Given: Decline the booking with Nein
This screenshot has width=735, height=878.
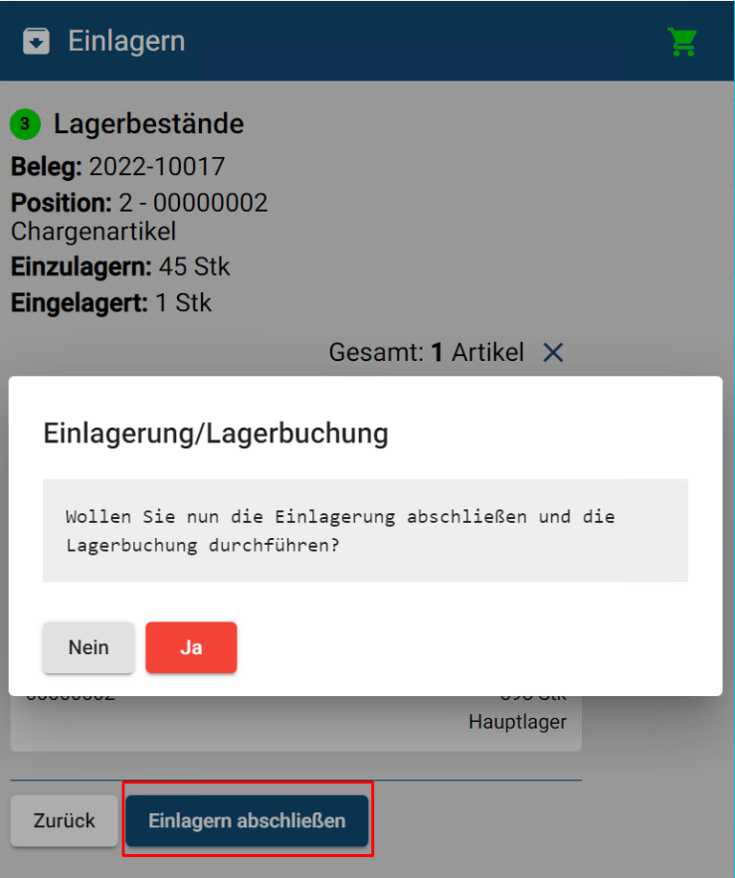Looking at the screenshot, I should click(88, 647).
